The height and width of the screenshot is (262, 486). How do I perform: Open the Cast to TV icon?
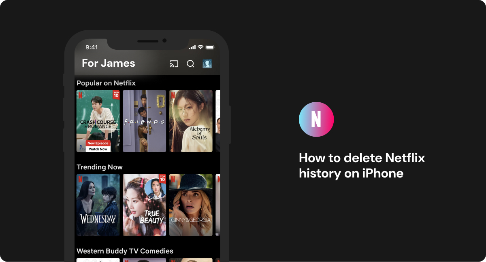[x=173, y=63]
